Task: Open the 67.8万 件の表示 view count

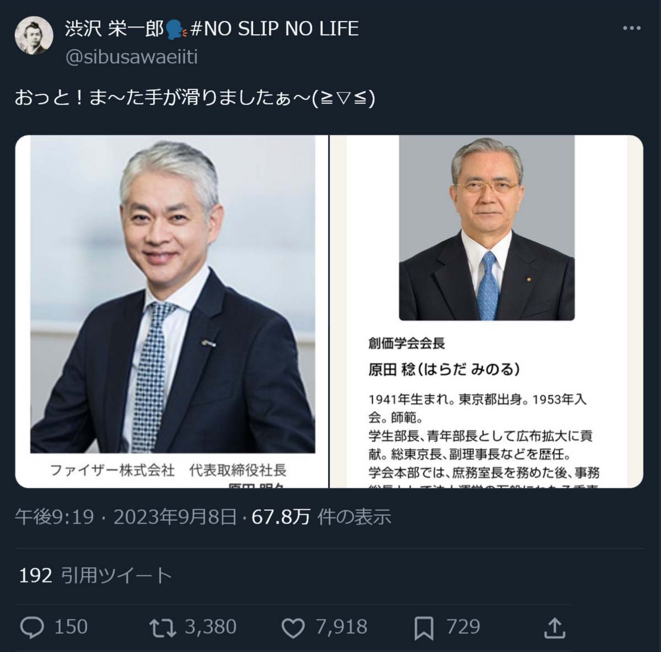Action: pos(321,516)
